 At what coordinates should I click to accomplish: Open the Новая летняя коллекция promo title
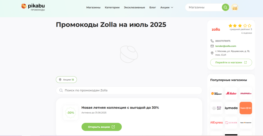[120, 108]
